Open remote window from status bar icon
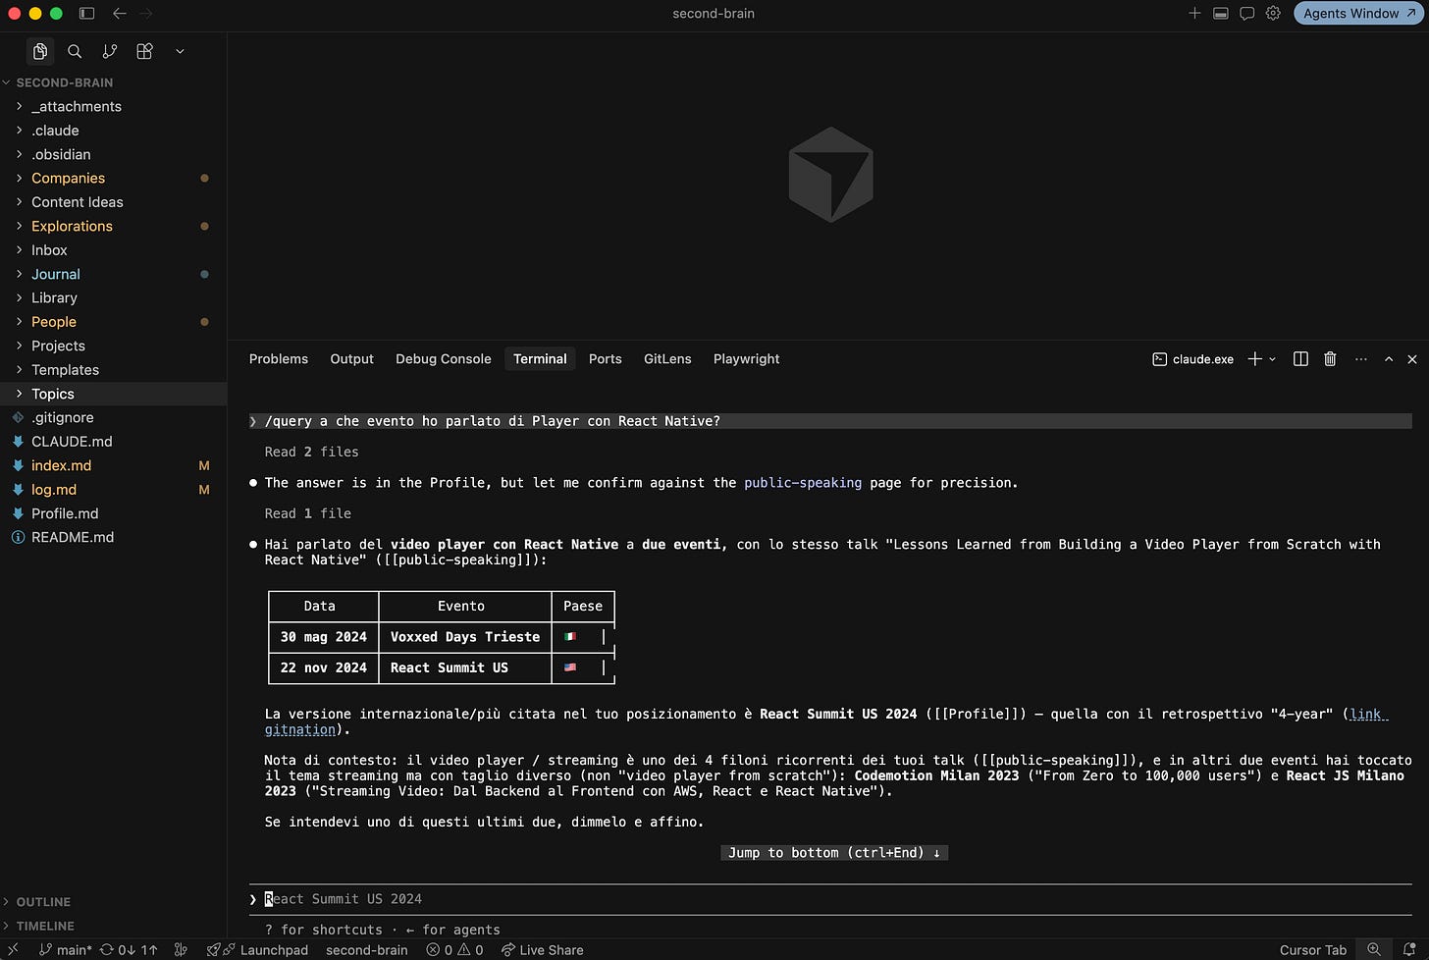 point(13,950)
